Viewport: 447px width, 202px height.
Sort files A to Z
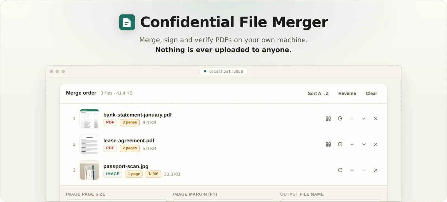pos(318,94)
